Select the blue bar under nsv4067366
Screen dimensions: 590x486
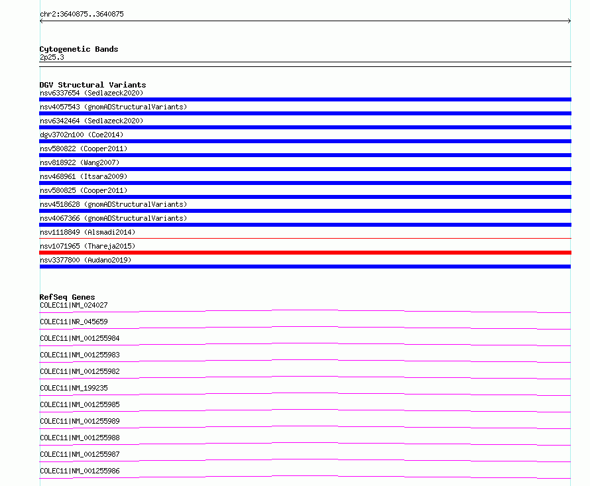point(305,225)
